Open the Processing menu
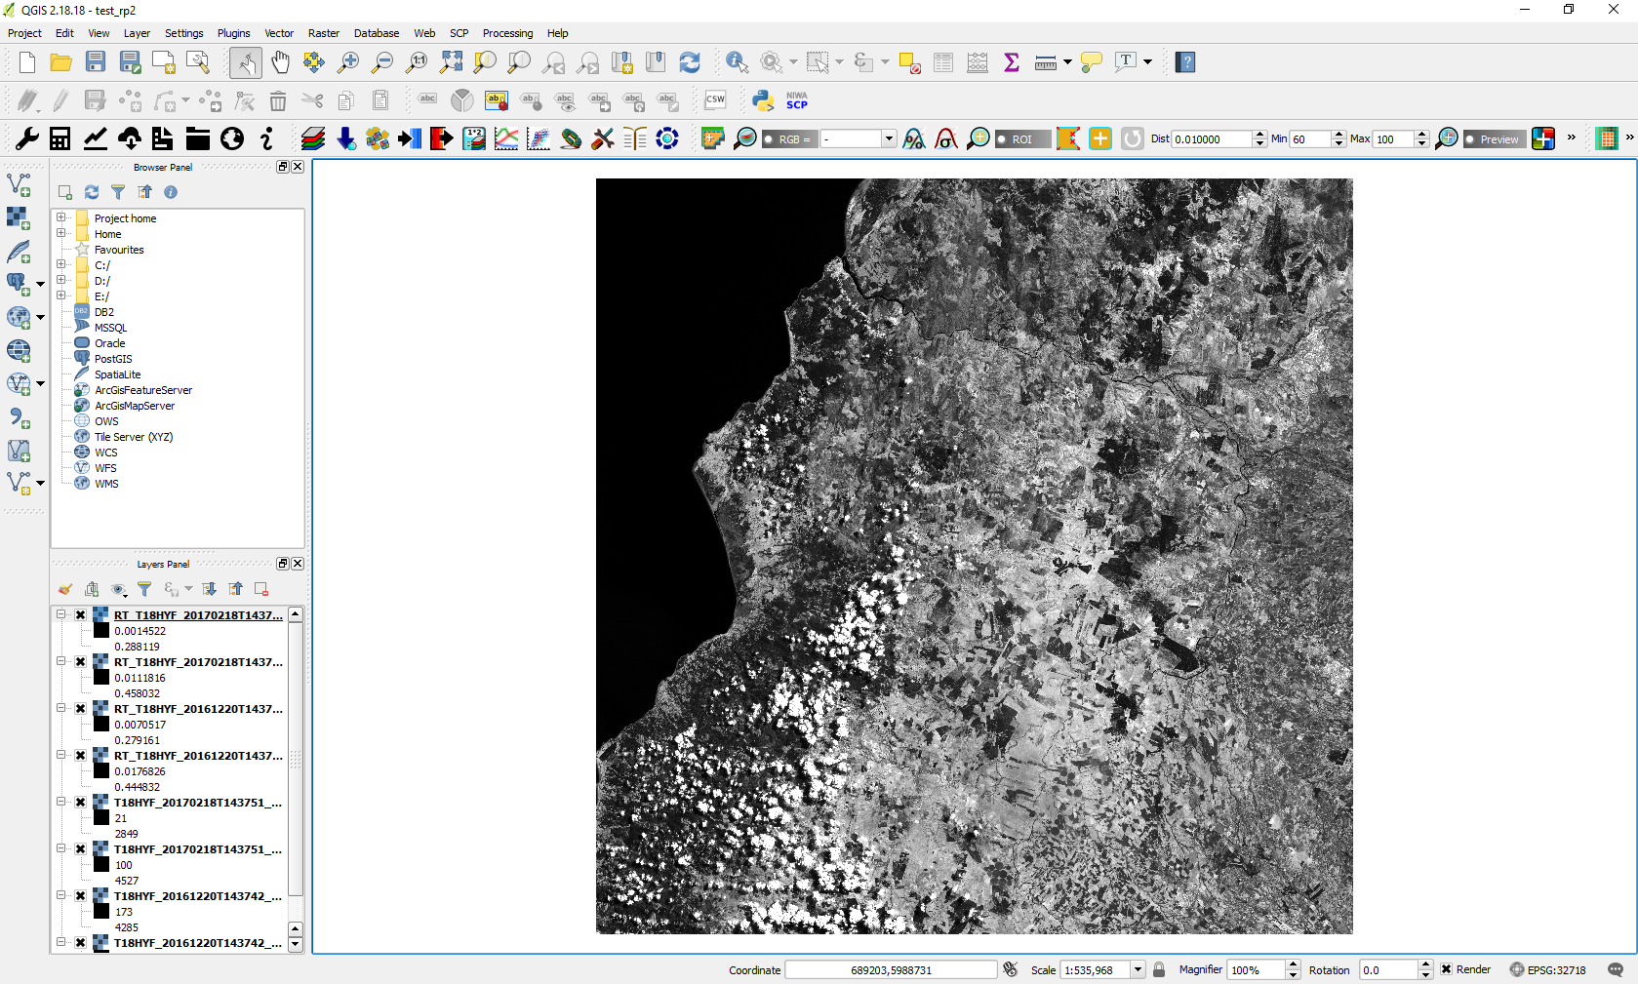Screen dimensions: 1638x984 coord(507,33)
